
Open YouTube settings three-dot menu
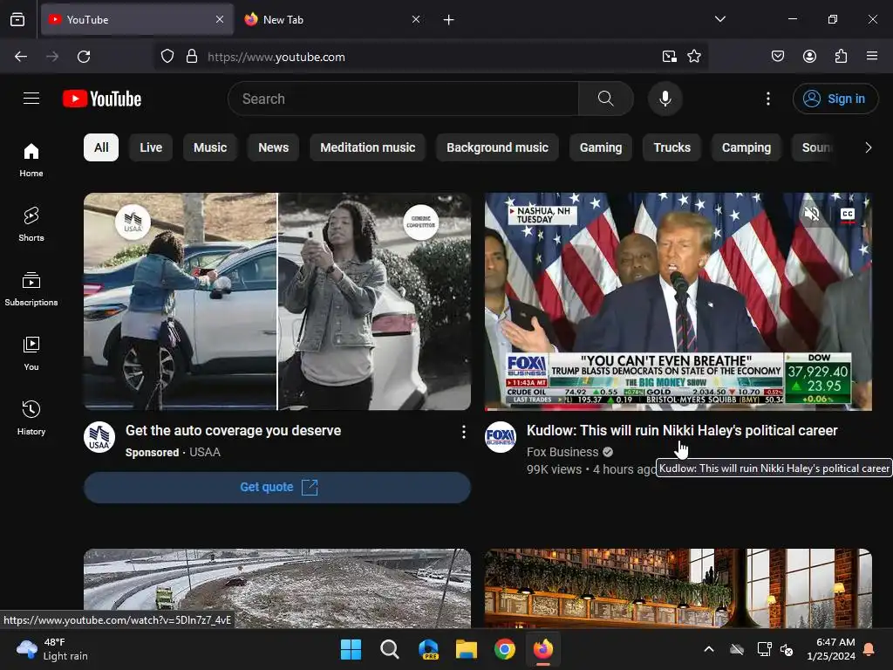tap(768, 99)
